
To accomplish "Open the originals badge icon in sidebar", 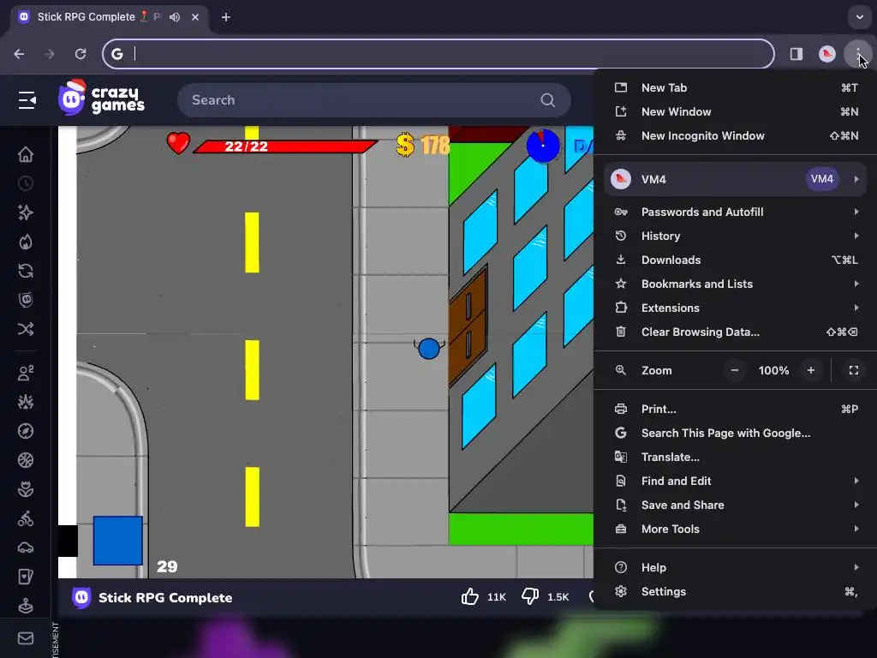I will pyautogui.click(x=25, y=300).
